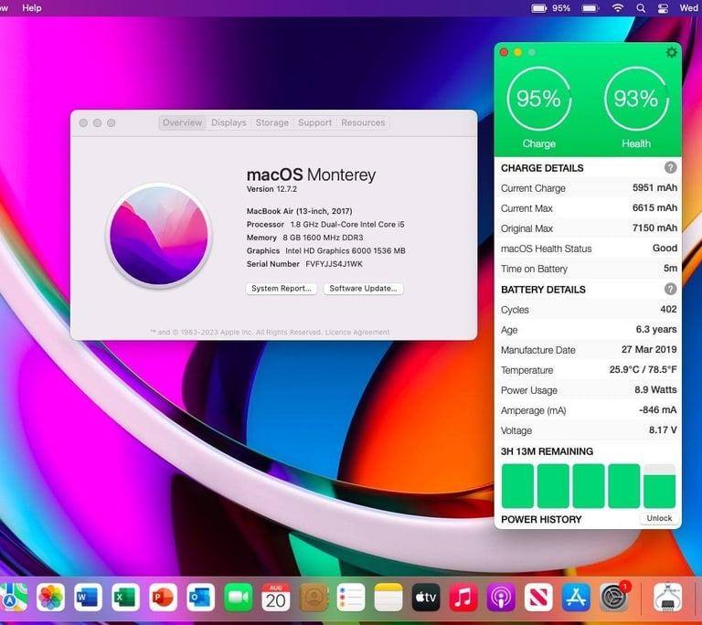Click the Amperage value -846 mA

(658, 409)
